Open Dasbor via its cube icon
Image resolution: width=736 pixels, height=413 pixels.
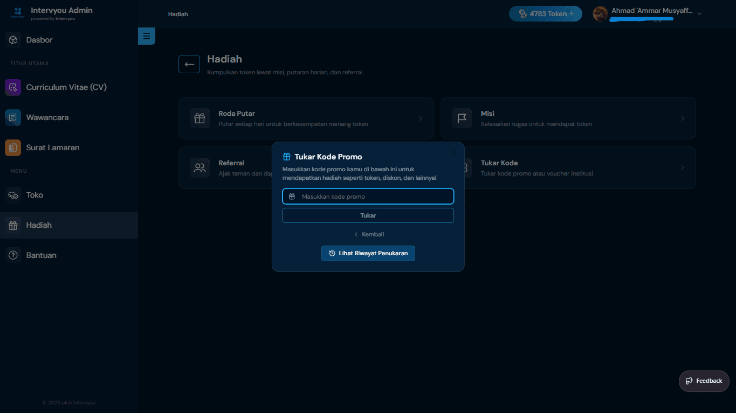[13, 40]
